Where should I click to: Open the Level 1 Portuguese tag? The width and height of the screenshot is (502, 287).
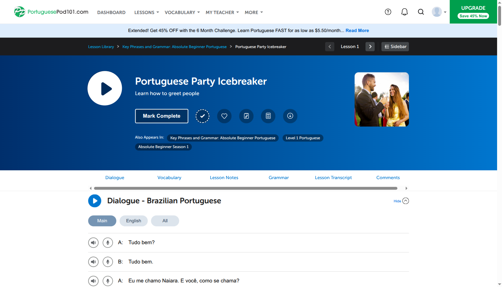coord(303,138)
